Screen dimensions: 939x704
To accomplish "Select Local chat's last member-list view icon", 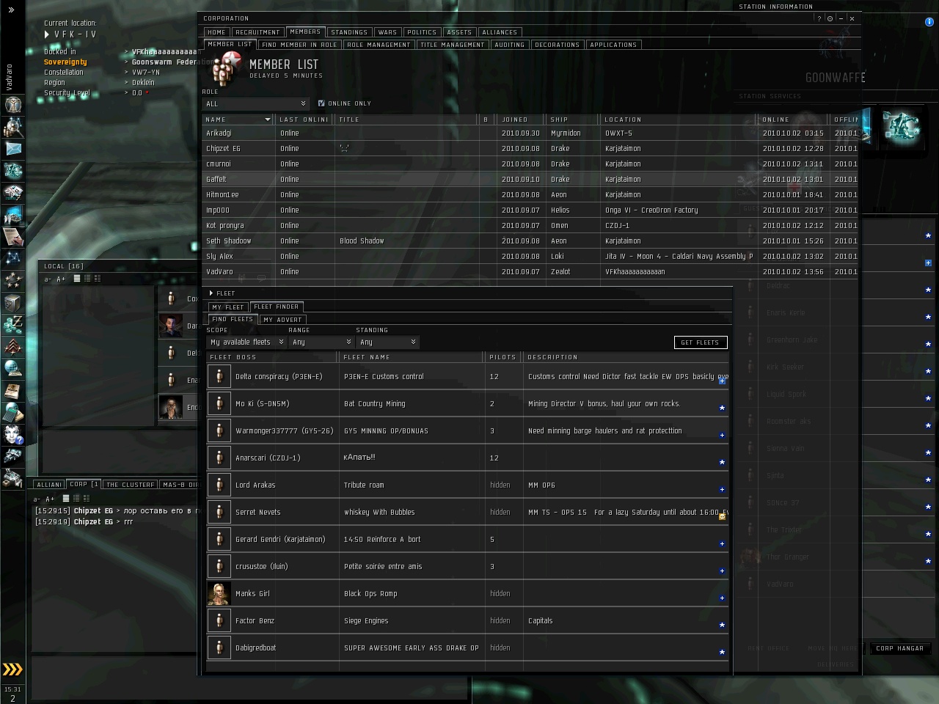I will (x=98, y=279).
